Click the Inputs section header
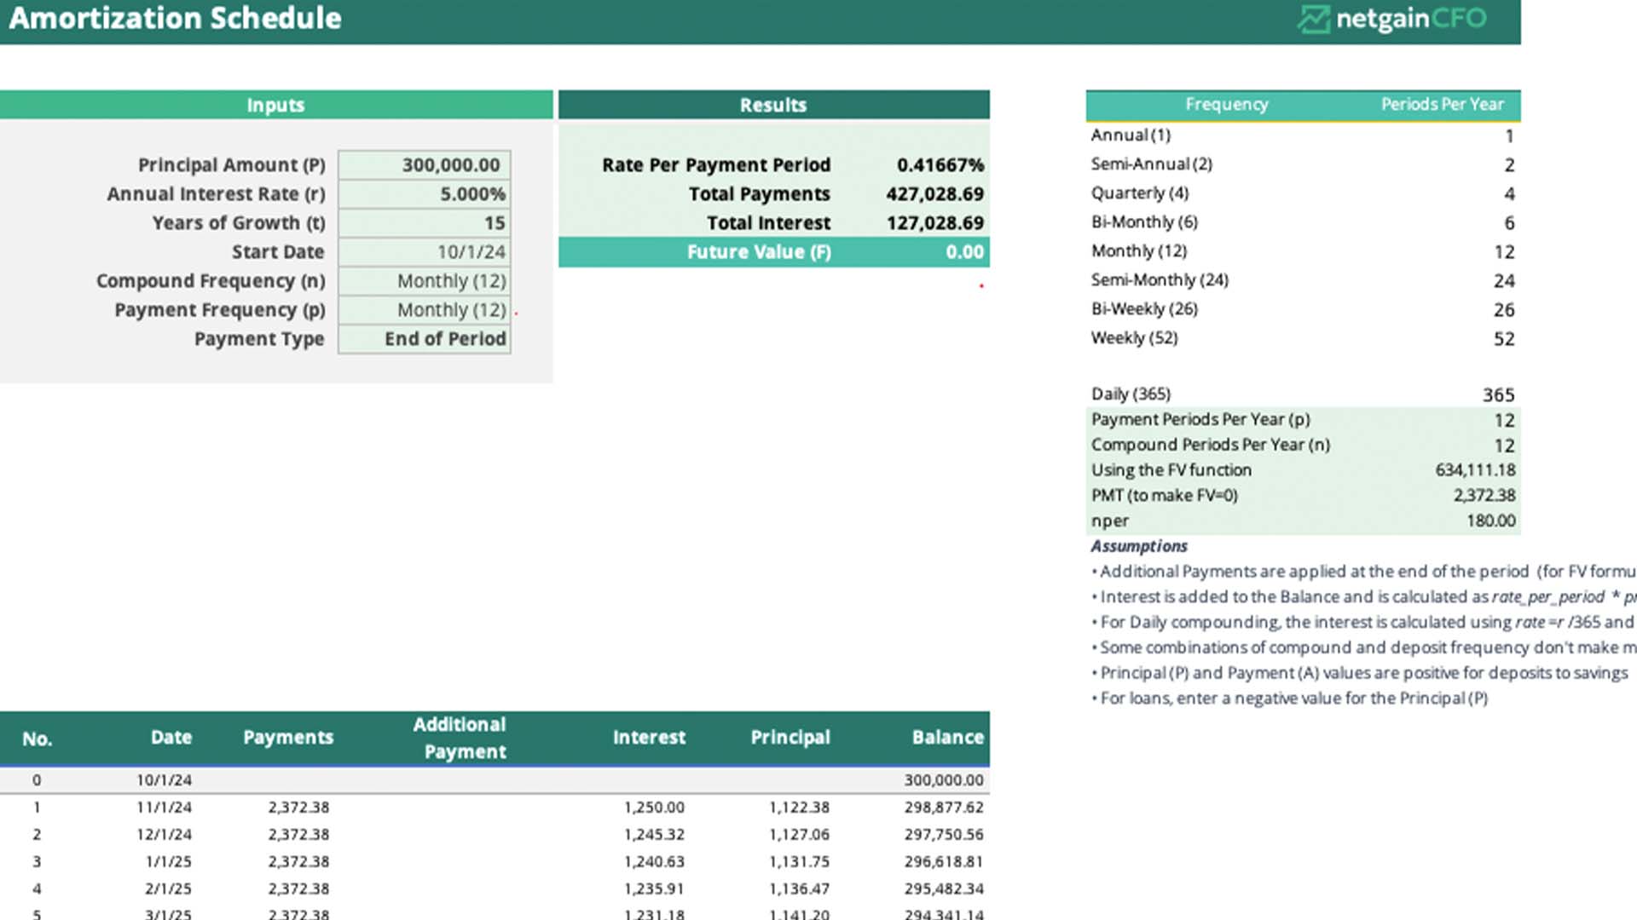The height and width of the screenshot is (920, 1637). tap(275, 105)
